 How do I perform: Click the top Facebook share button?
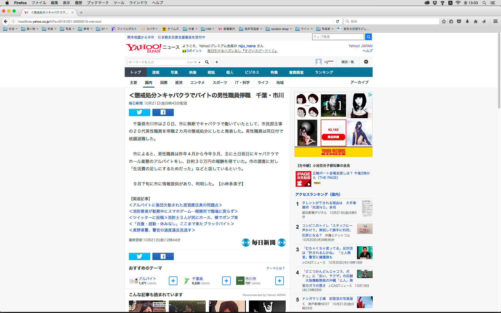(163, 112)
